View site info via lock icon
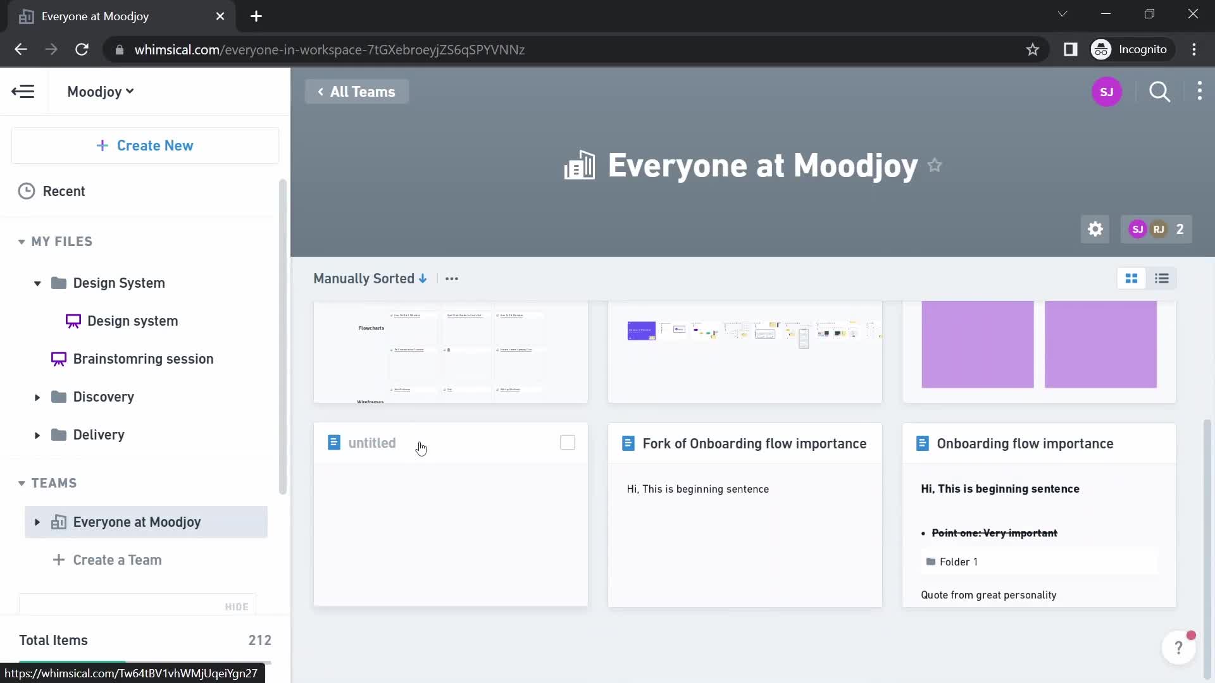The width and height of the screenshot is (1215, 683). (119, 50)
